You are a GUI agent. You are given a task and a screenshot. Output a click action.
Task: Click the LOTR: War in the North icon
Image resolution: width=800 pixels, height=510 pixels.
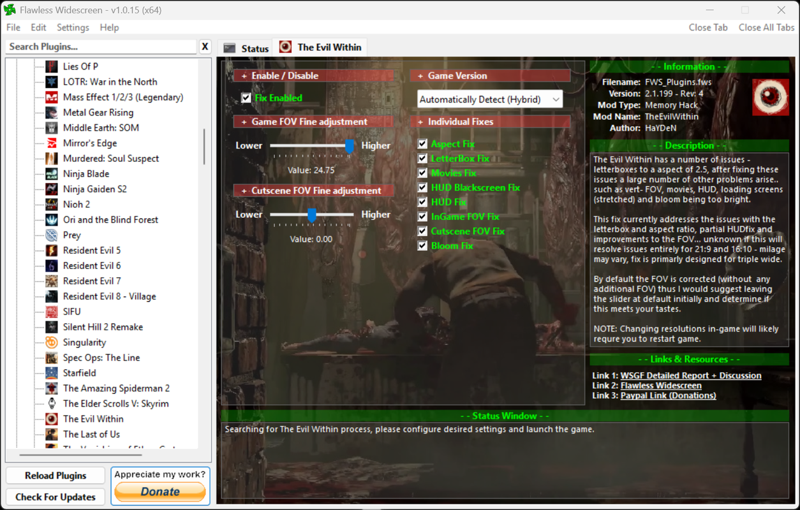52,82
